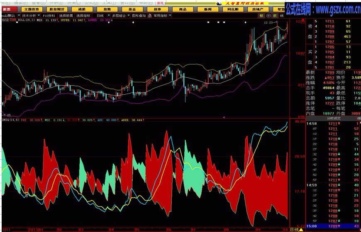The height and width of the screenshot is (232, 361).
Task: Select the 日线 period label in toolbar
Action: pyautogui.click(x=100, y=16)
